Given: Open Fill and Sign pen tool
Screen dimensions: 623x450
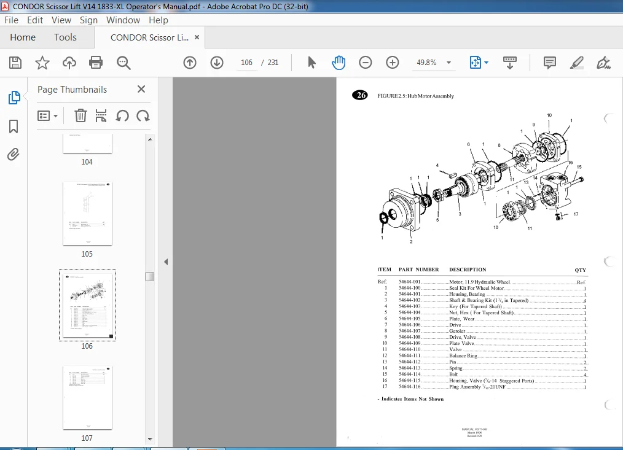Looking at the screenshot, I should [x=603, y=63].
